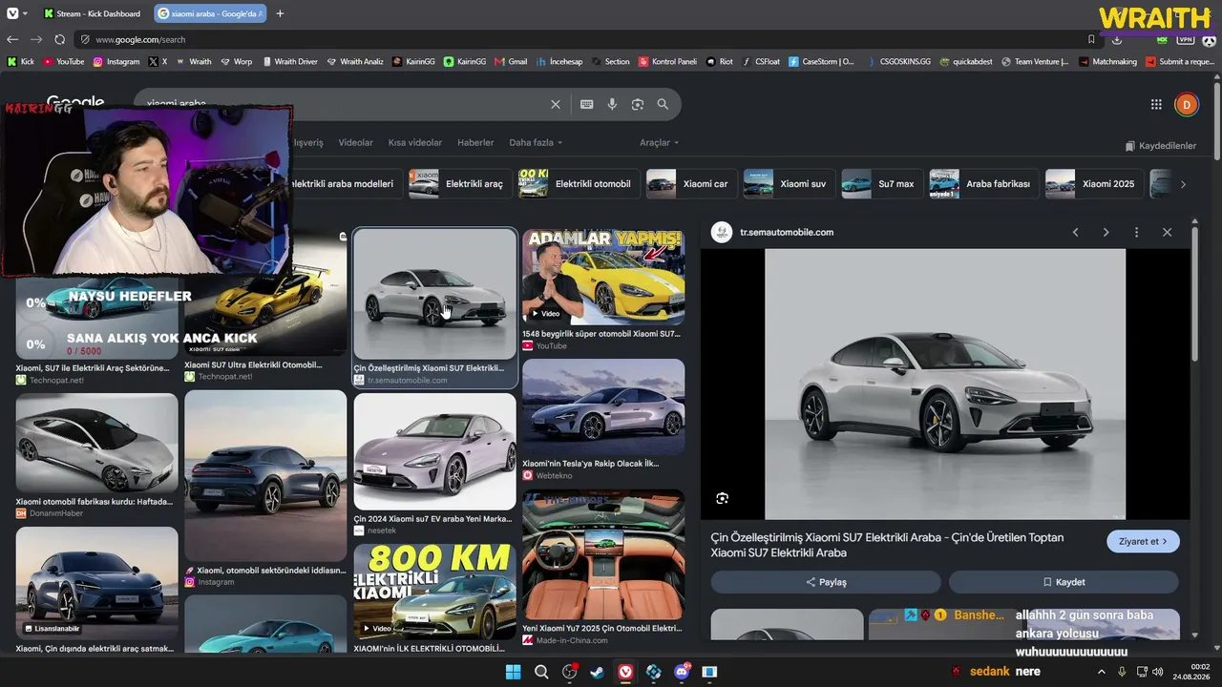Show the next image in preview panel
This screenshot has height=687, width=1222.
click(1106, 232)
